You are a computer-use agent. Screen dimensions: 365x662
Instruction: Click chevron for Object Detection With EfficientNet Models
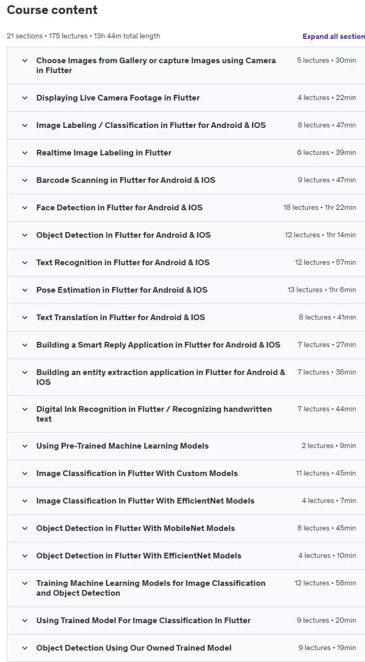pos(24,556)
